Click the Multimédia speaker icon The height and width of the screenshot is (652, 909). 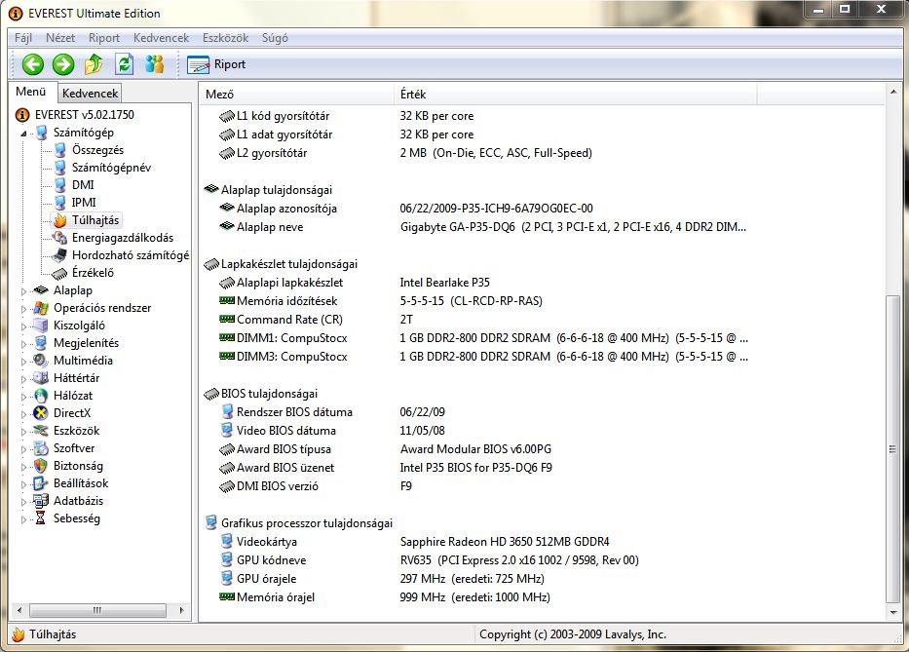(41, 361)
